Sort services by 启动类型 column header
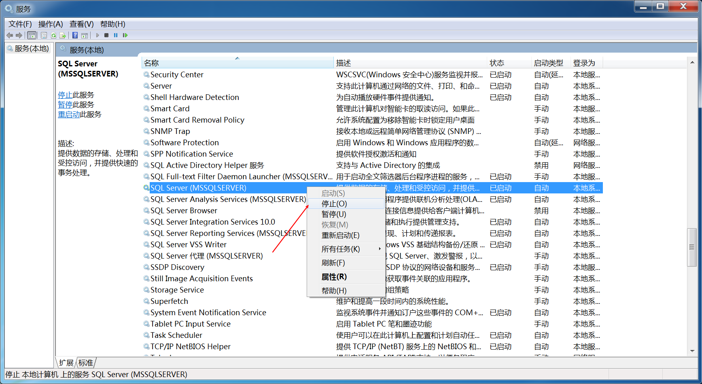Screen dimensions: 702x384 [548, 63]
